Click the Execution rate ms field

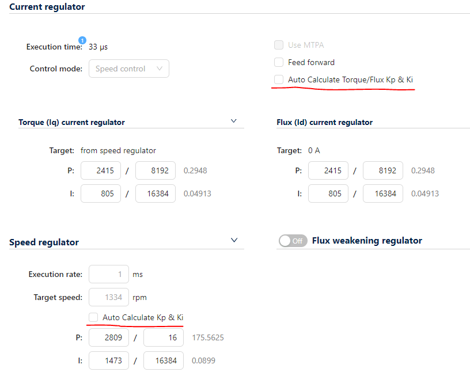109,274
